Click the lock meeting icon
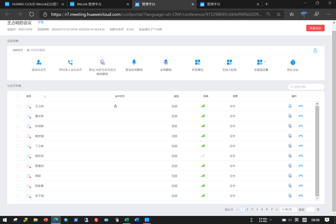The image size is (336, 224). coord(315,51)
